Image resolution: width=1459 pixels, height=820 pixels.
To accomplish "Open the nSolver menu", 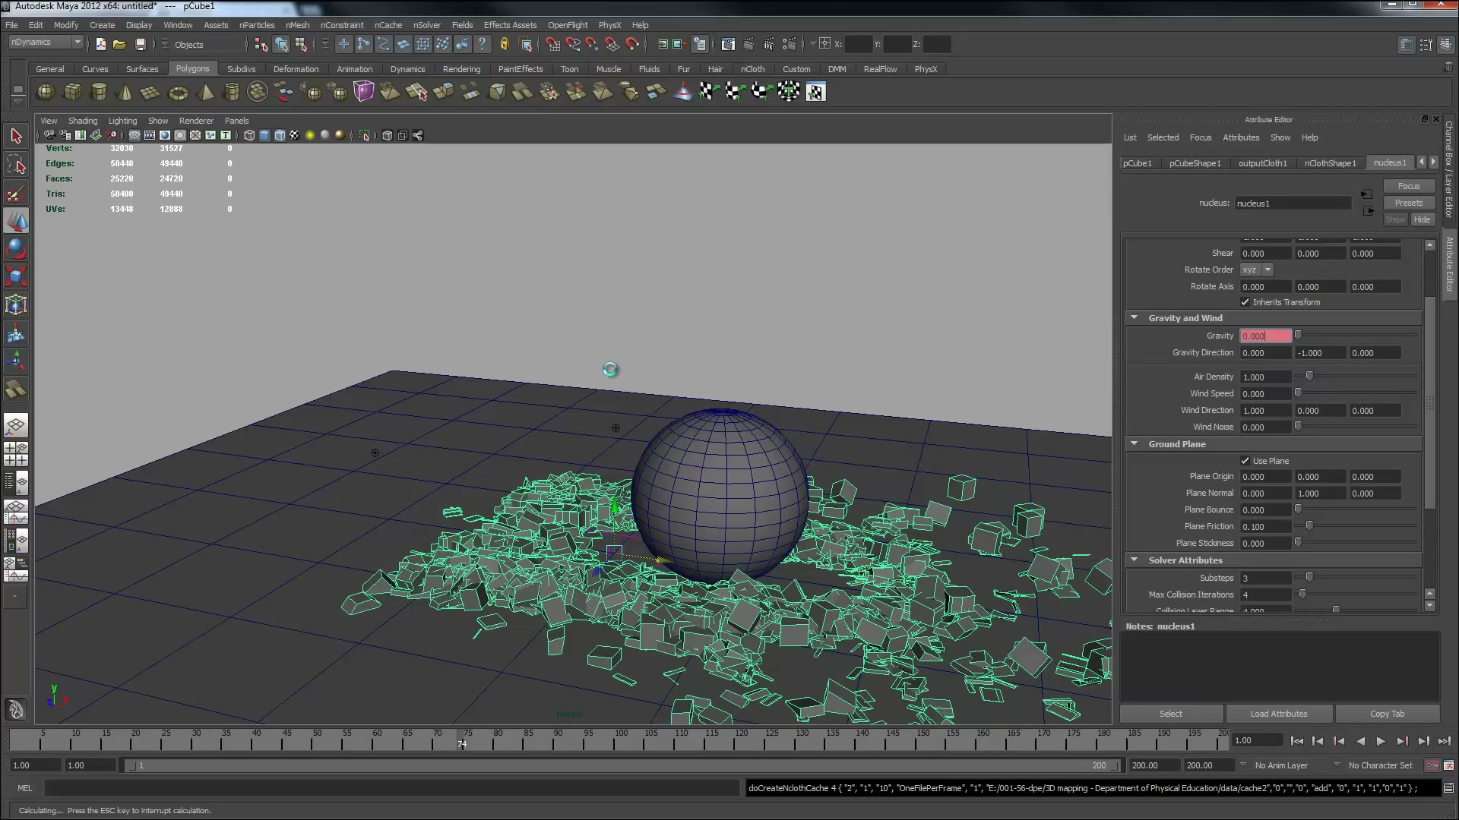I will 426,25.
